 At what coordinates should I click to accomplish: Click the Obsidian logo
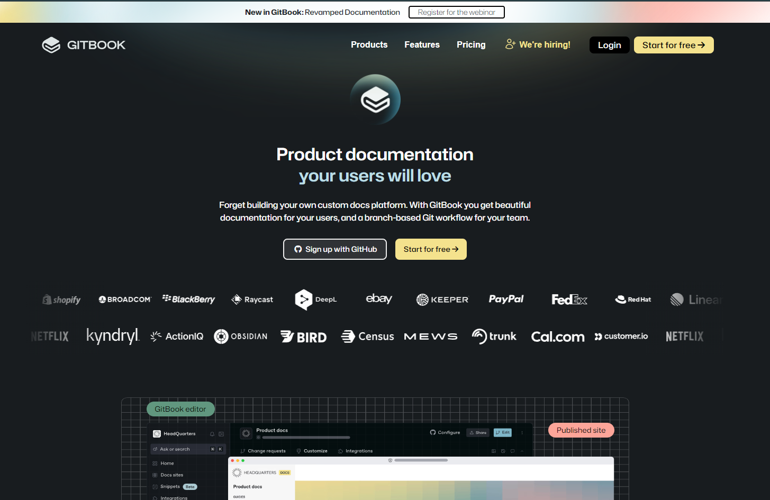(x=240, y=336)
